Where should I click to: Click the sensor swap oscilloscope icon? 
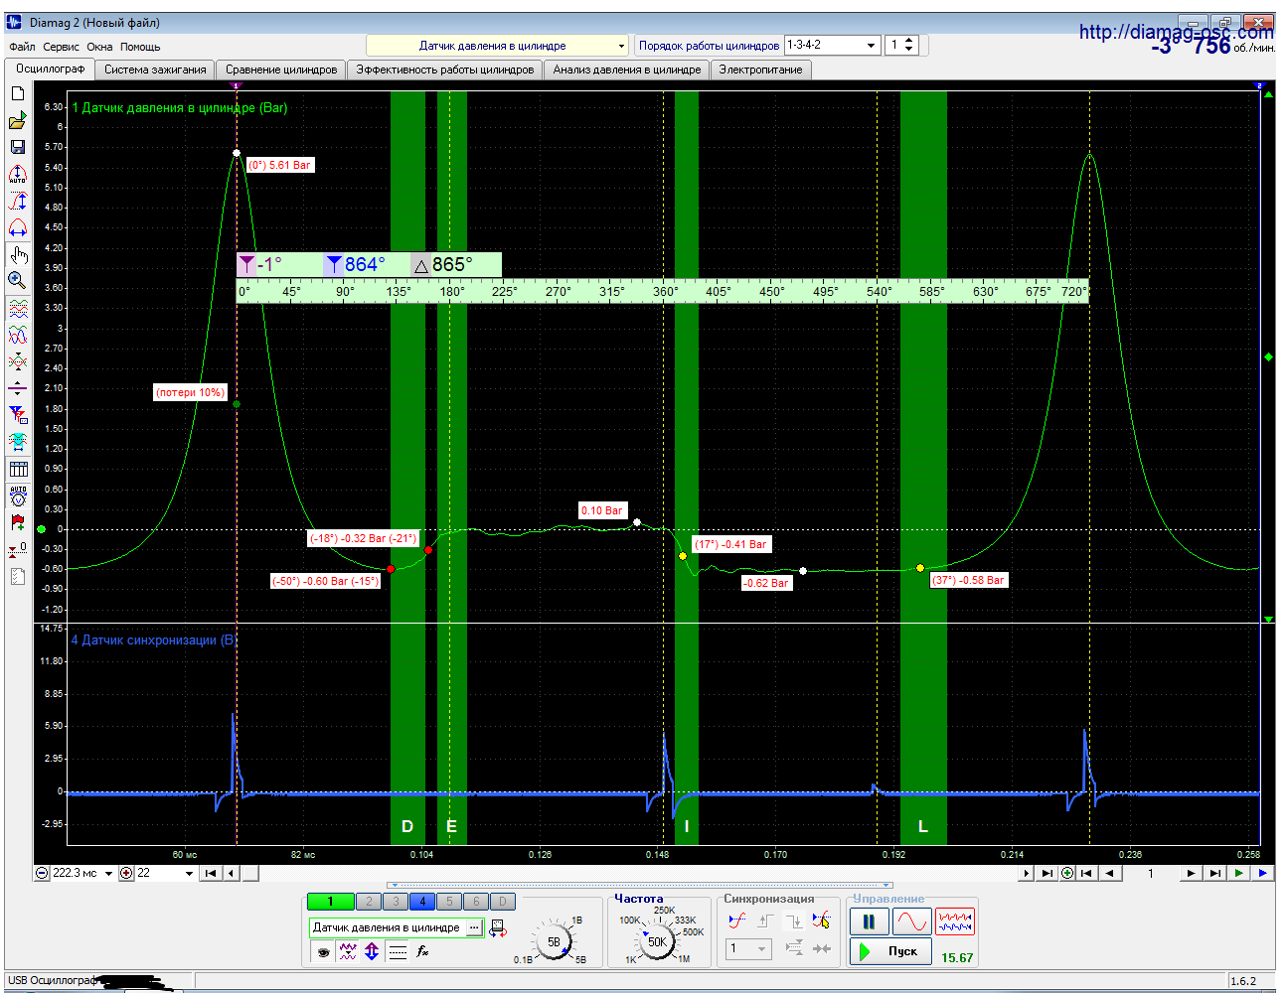[x=498, y=928]
